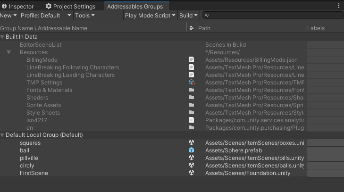Viewport: 344px width, 192px height.
Task: Click the Inspector info icon
Action: [4, 6]
